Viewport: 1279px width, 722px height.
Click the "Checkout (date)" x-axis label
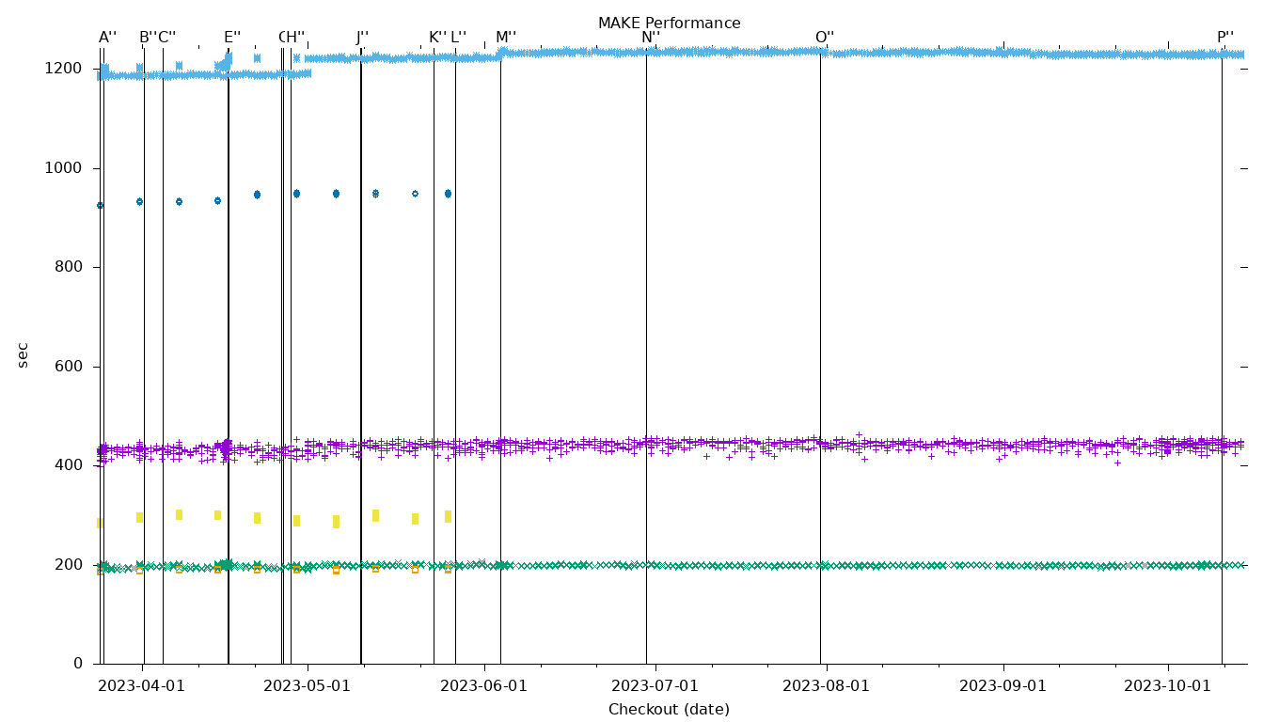tap(669, 710)
